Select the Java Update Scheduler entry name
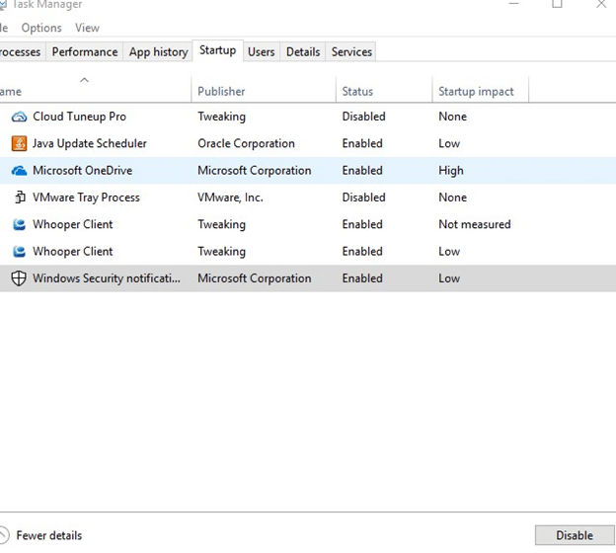Image resolution: width=616 pixels, height=553 pixels. pos(90,143)
